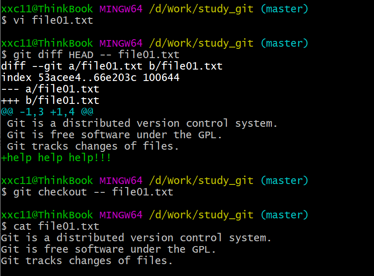Click the green added line '+help help help!!!'

[x=56, y=158]
